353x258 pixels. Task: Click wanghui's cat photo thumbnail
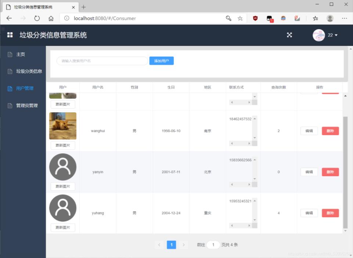pyautogui.click(x=62, y=126)
